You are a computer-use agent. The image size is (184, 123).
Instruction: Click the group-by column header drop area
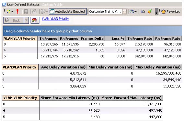(93, 31)
